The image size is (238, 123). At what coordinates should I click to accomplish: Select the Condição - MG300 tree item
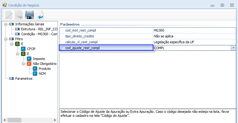(39, 34)
